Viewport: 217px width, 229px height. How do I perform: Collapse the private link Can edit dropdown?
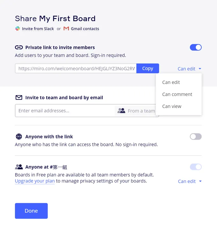point(190,69)
